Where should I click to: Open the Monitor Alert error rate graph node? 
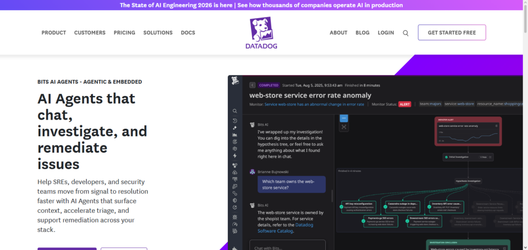(x=468, y=131)
